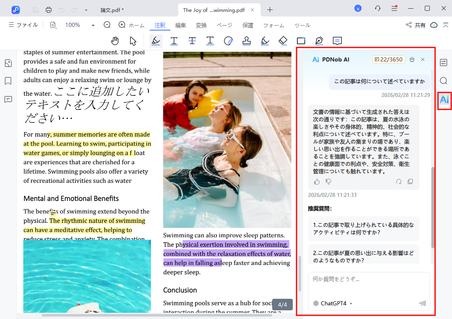Toggle the AI assistant sidebar button

[444, 99]
